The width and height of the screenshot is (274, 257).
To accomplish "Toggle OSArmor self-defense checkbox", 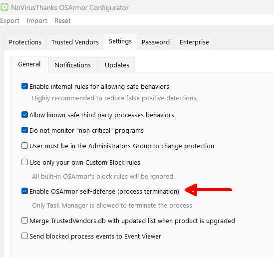I will click(24, 191).
